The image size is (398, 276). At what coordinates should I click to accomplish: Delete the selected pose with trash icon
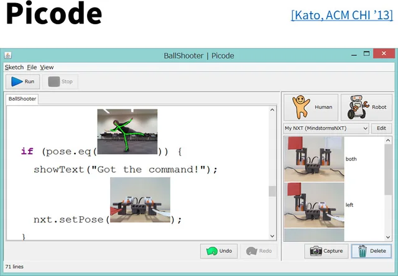pyautogui.click(x=371, y=251)
